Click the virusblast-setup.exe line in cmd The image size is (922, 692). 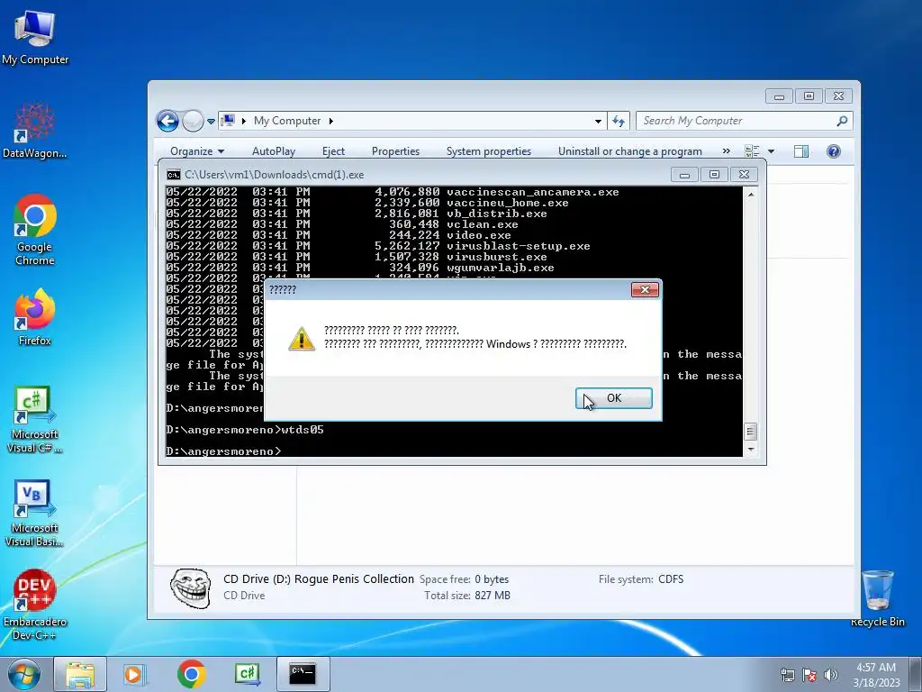(378, 246)
